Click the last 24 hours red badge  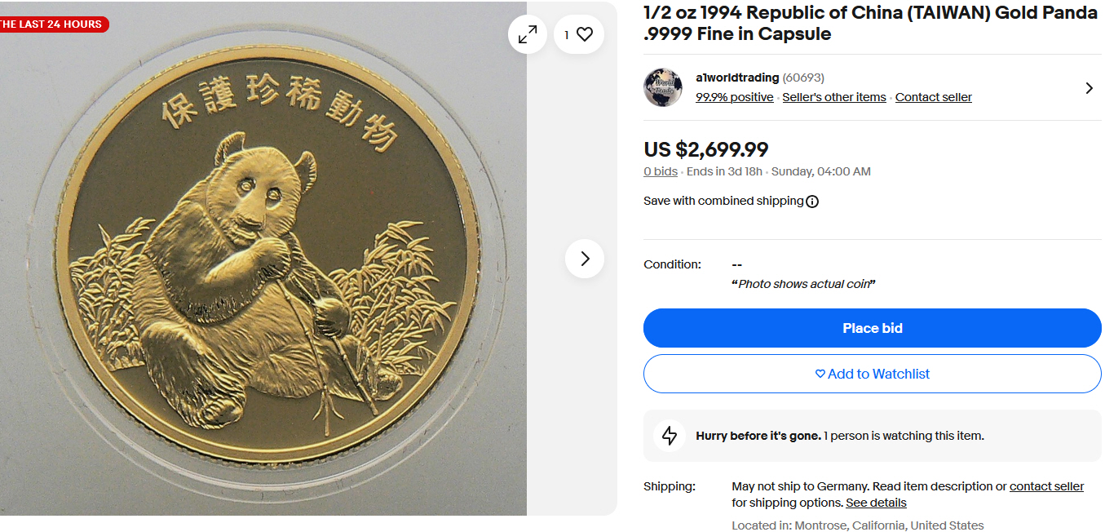tap(53, 24)
